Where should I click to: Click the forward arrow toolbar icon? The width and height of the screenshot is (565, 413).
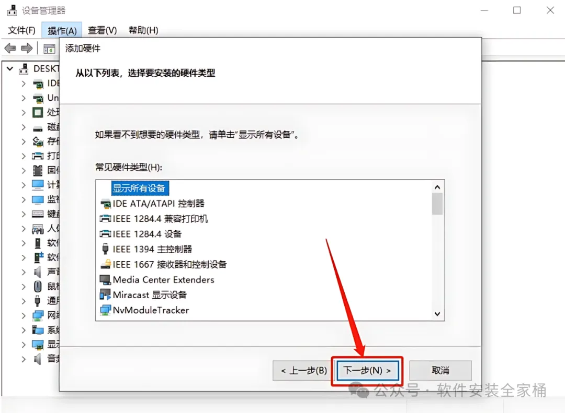[x=27, y=48]
